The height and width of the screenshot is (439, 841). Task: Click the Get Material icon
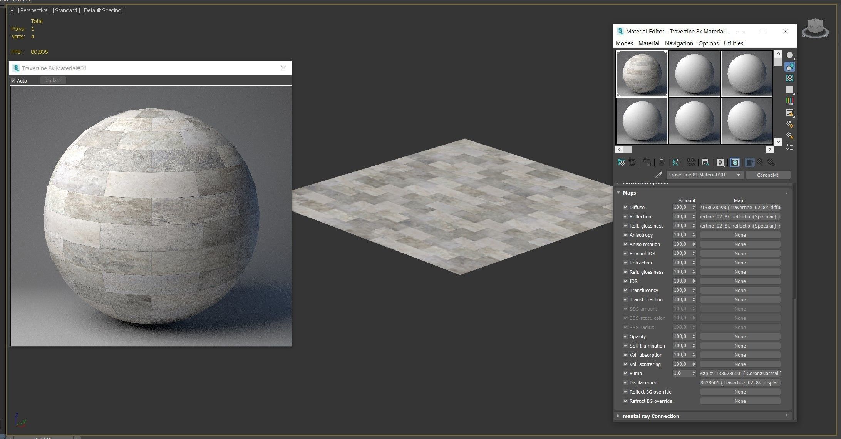coord(621,162)
